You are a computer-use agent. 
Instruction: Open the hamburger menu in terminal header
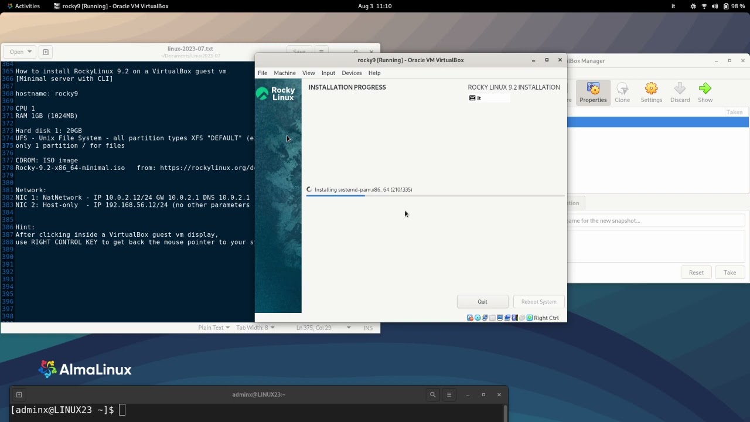click(x=449, y=394)
